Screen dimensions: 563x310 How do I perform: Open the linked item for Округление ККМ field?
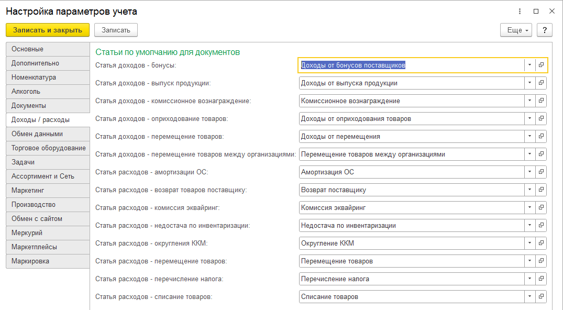click(541, 243)
